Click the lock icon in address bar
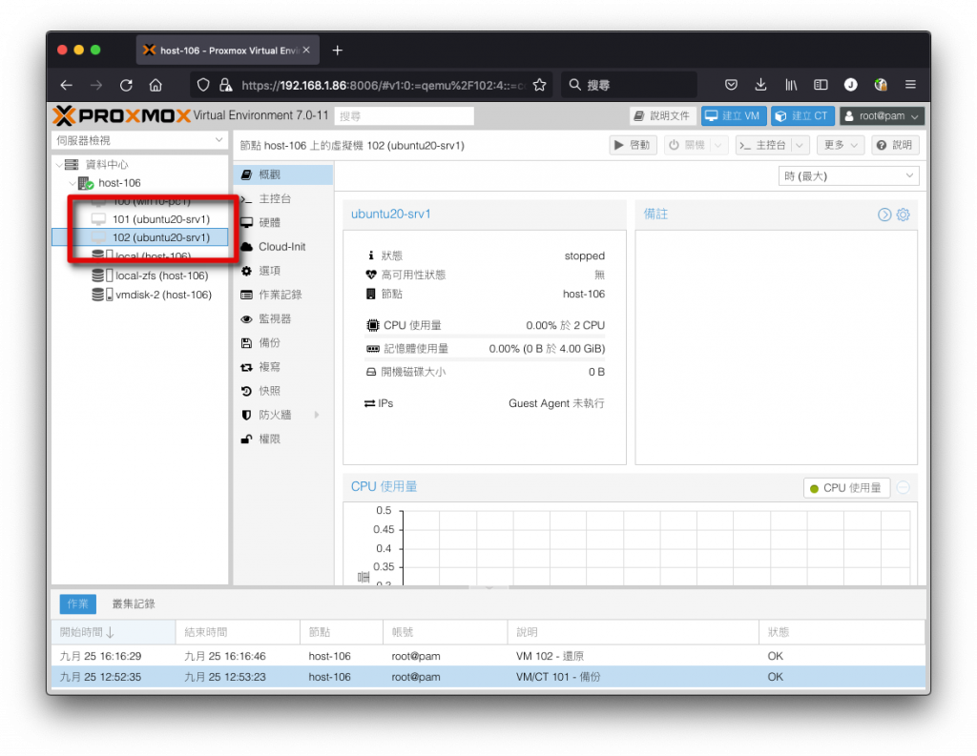Viewport: 977px width, 756px height. pos(225,85)
